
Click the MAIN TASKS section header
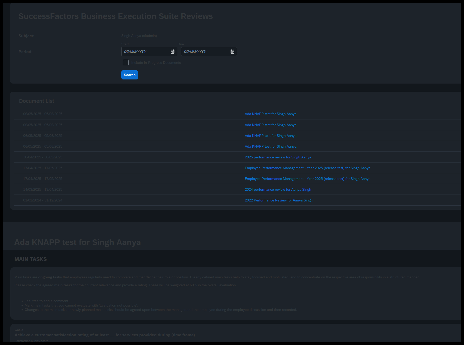click(31, 259)
